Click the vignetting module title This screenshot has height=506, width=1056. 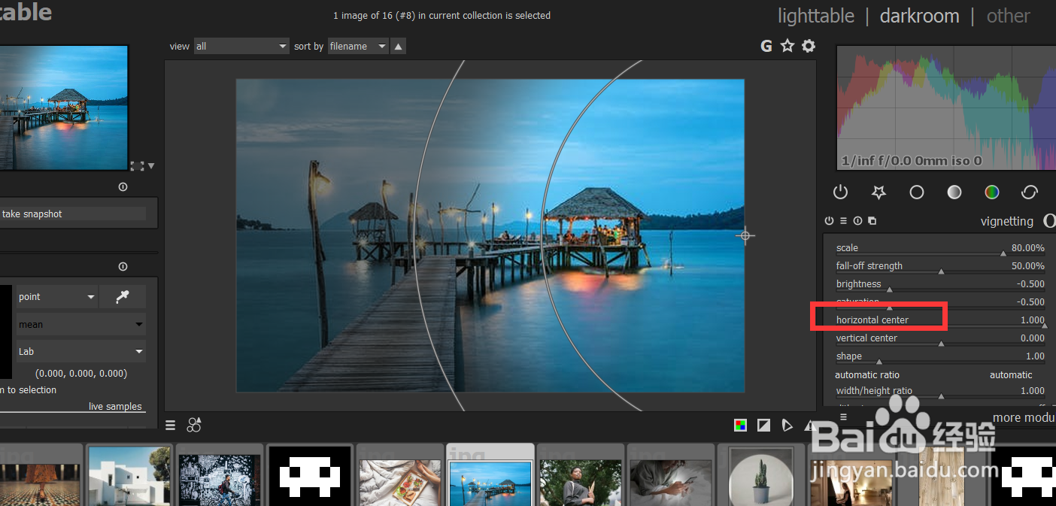click(1007, 221)
